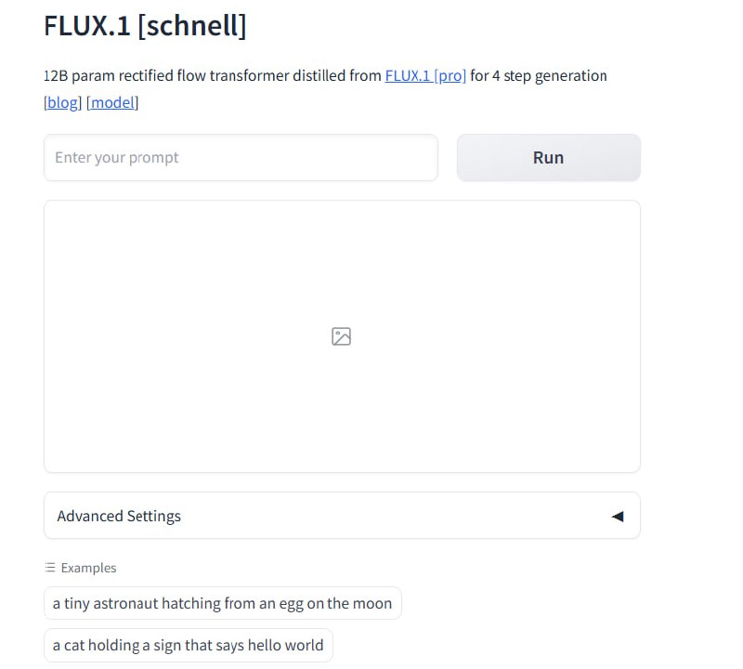Follow the model link
Image resolution: width=743 pixels, height=669 pixels.
click(112, 103)
